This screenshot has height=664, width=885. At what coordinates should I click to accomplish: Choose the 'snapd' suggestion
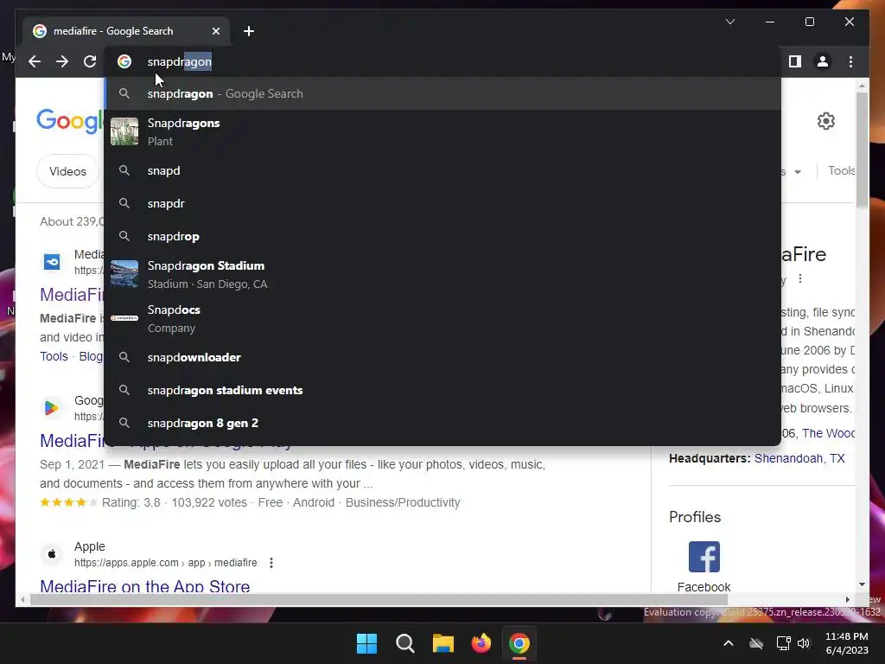[x=443, y=170]
